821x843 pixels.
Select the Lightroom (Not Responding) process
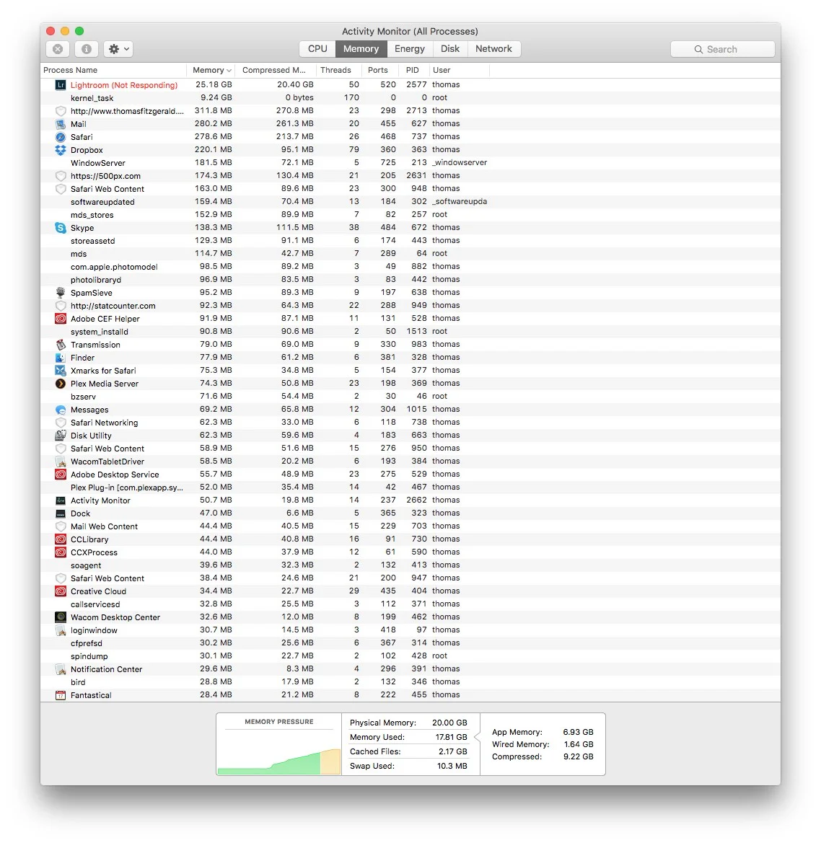[410, 85]
